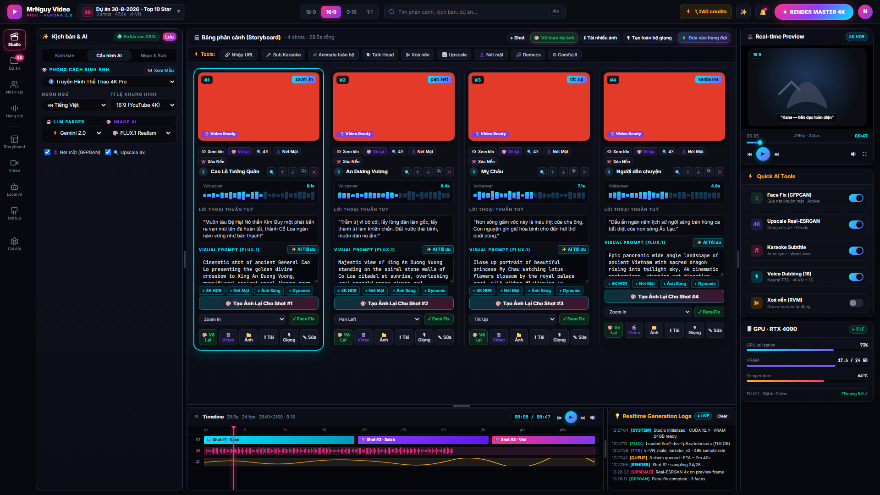The image size is (880, 495).
Task: Open Cài đặt settings icon
Action: [x=14, y=244]
